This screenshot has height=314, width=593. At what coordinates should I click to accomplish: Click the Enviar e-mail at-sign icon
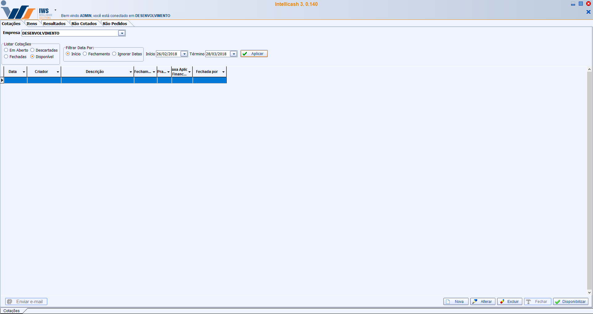click(10, 302)
